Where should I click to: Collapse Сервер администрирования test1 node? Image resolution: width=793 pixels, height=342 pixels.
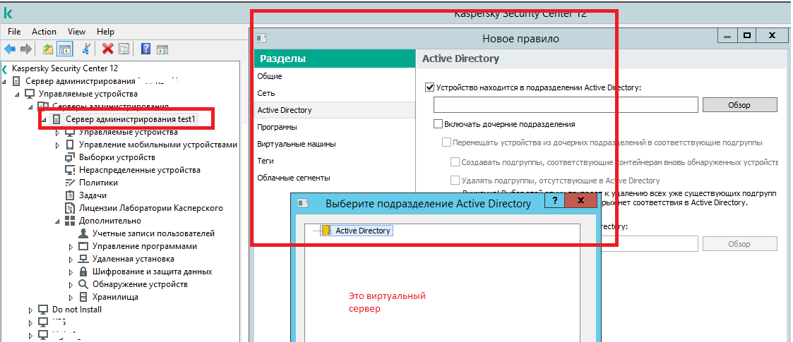(x=44, y=119)
